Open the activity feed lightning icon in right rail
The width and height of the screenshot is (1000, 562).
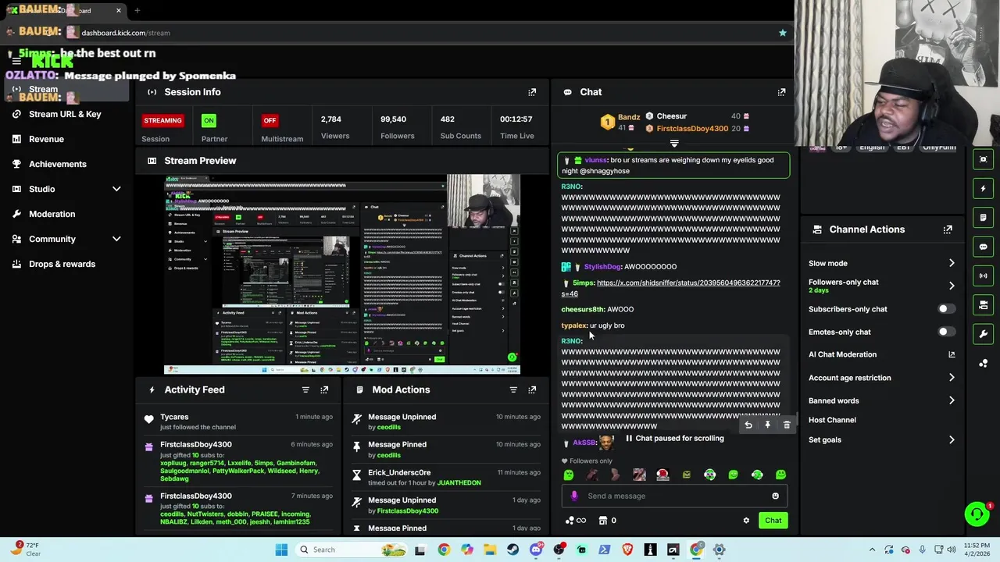pos(984,188)
